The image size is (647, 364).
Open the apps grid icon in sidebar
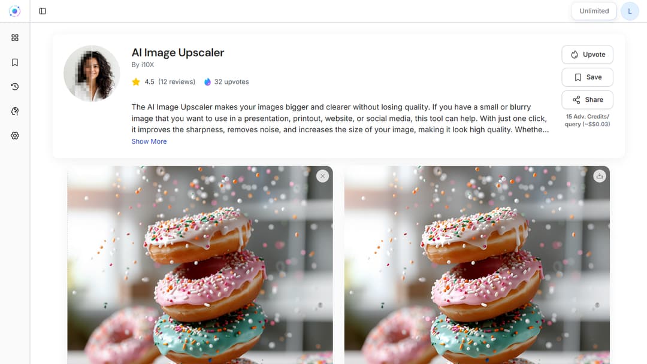(x=15, y=38)
